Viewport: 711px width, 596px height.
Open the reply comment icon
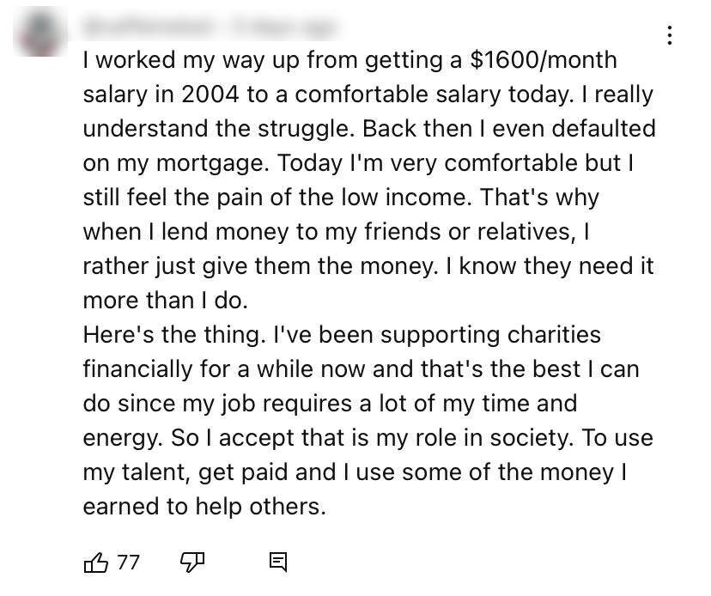[278, 562]
